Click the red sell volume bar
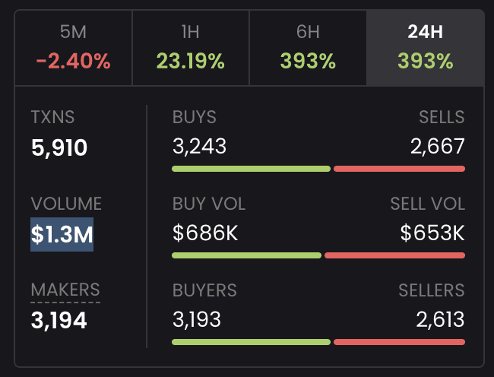Screen dimensions: 494x377 [x=394, y=255]
